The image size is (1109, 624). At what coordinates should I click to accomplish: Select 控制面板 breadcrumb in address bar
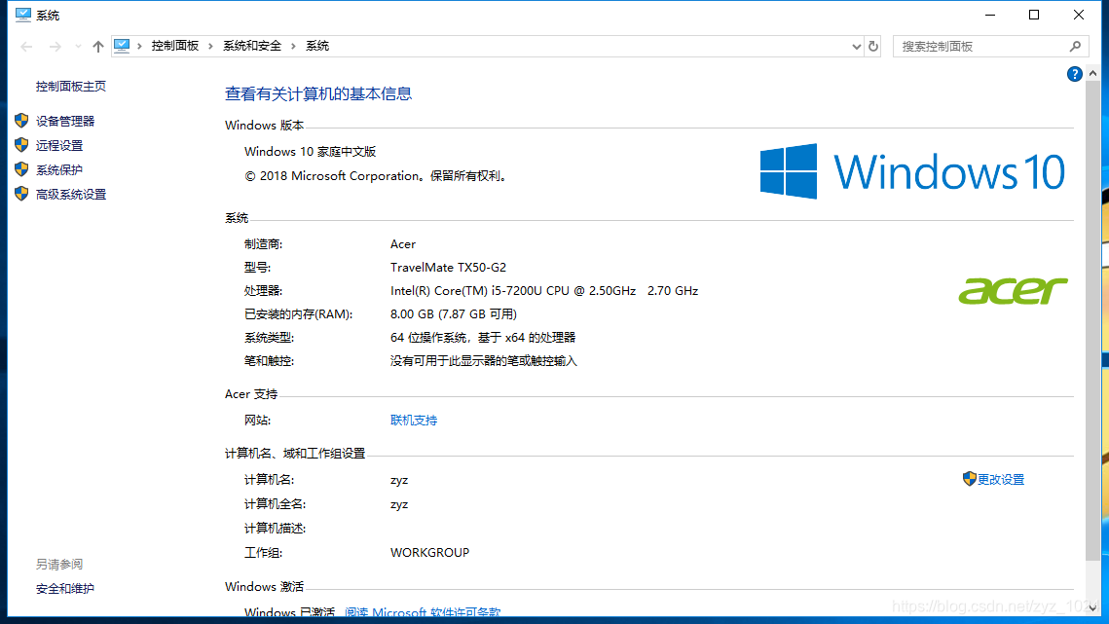(x=174, y=46)
